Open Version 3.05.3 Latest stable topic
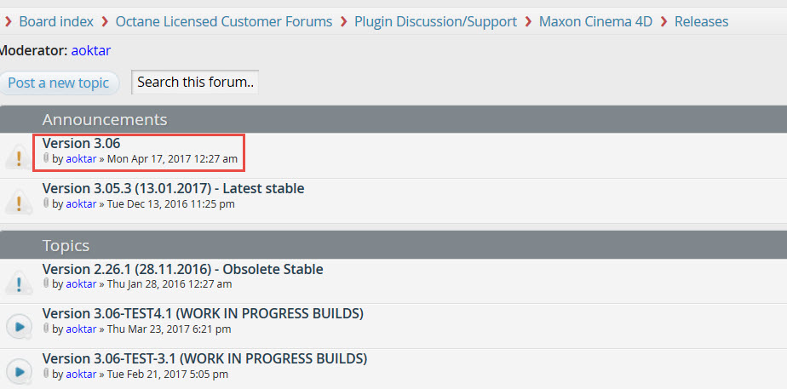 point(173,188)
